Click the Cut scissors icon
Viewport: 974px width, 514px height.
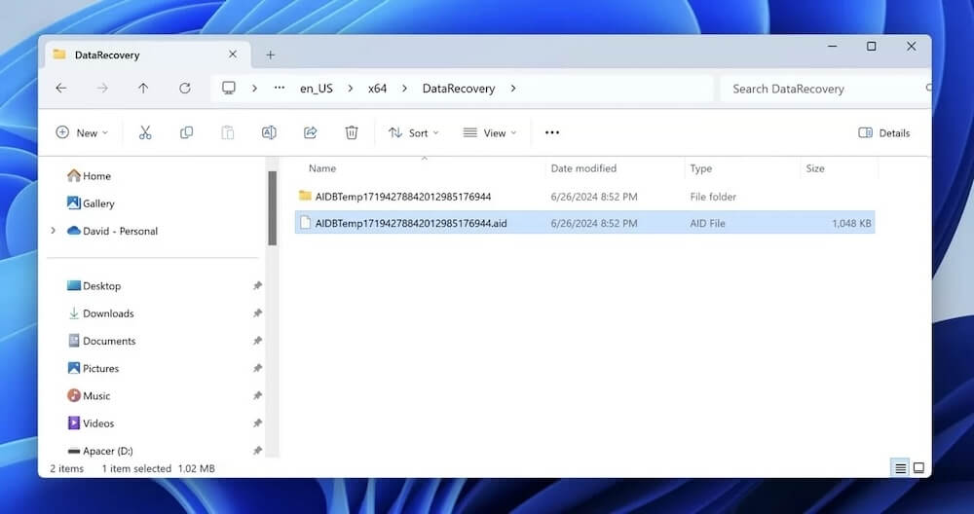(145, 132)
